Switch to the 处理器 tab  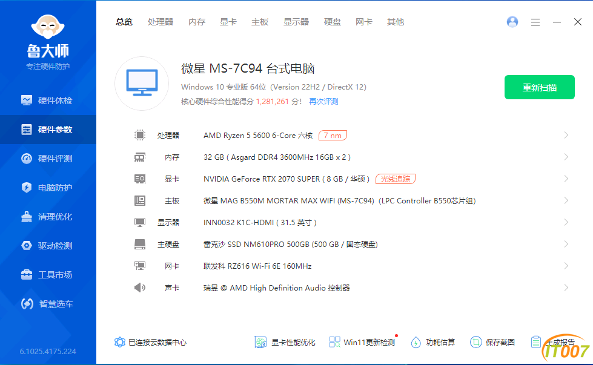(x=161, y=22)
